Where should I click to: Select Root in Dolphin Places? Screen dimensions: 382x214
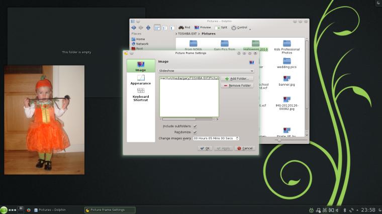tap(137, 49)
